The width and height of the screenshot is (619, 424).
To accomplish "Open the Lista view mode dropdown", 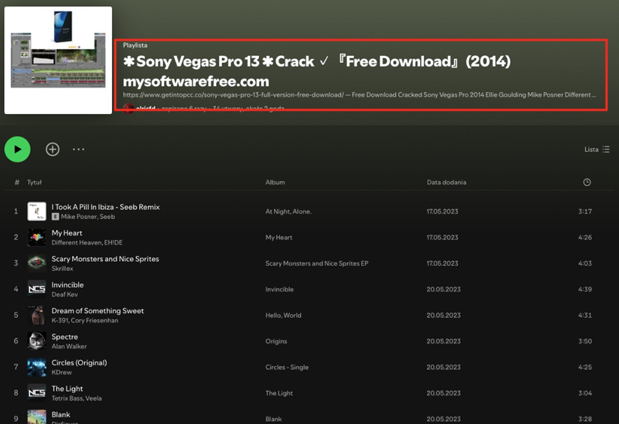I will point(597,149).
